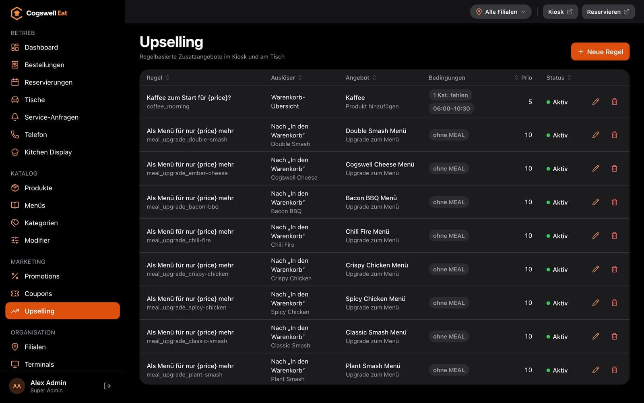The image size is (644, 403).
Task: Click Aktiv status in coffee_morning row
Action: (x=557, y=102)
